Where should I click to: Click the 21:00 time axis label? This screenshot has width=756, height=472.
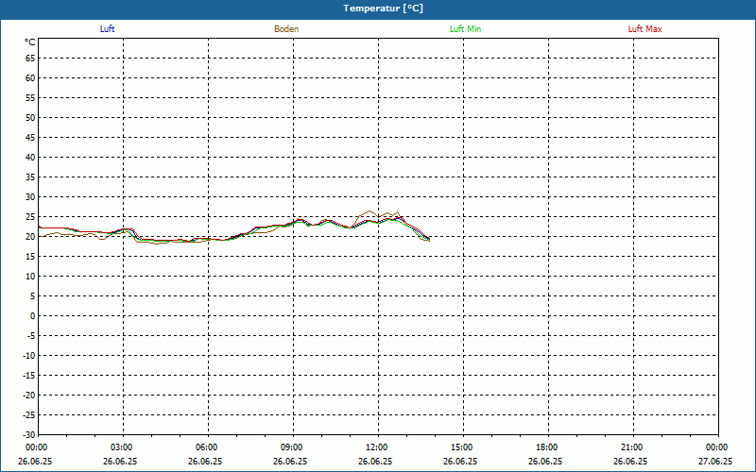coord(631,447)
